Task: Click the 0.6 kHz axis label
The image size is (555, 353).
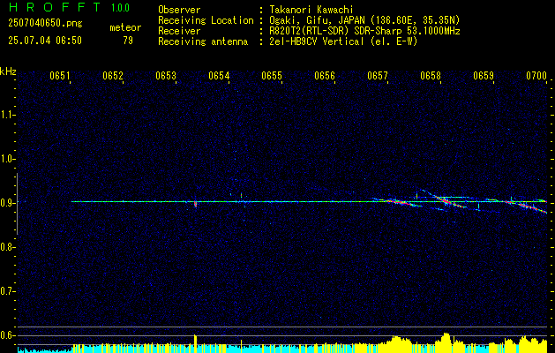Action: tap(7, 335)
